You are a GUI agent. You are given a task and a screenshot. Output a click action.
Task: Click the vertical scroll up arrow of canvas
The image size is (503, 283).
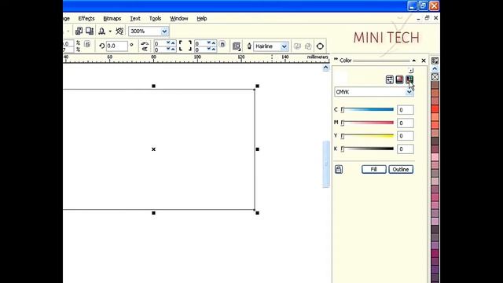[x=325, y=68]
